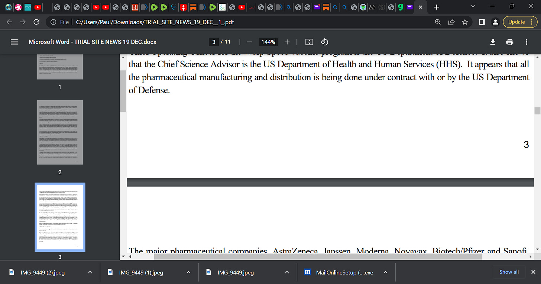Select page 2 thumbnail
Screen dimensions: 541x284
(x=60, y=132)
